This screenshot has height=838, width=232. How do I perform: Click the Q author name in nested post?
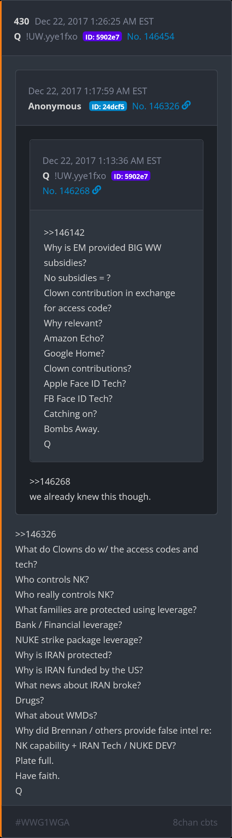(x=46, y=176)
